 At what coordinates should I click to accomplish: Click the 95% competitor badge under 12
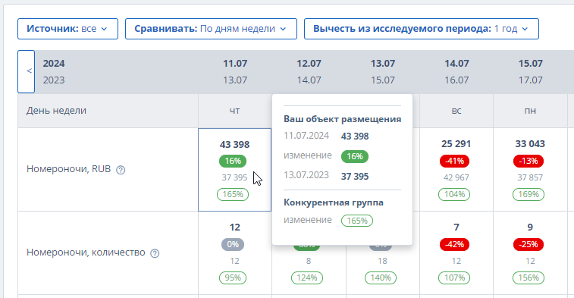pyautogui.click(x=233, y=278)
